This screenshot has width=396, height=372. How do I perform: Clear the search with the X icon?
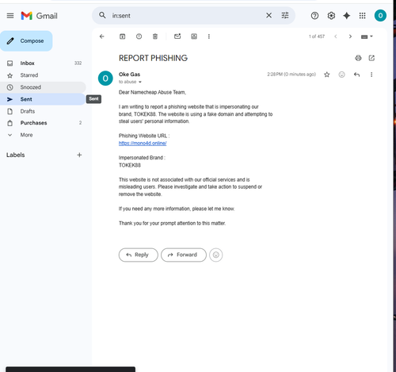point(268,16)
